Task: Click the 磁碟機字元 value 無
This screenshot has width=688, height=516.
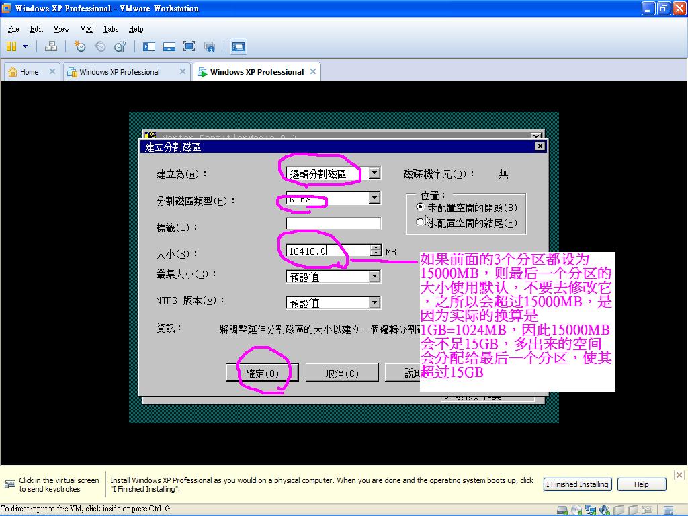Action: [x=503, y=174]
